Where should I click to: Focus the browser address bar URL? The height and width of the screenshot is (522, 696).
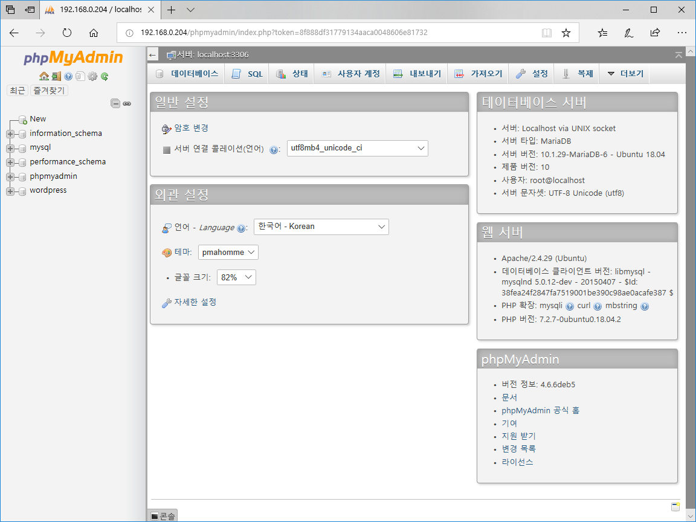click(x=284, y=33)
